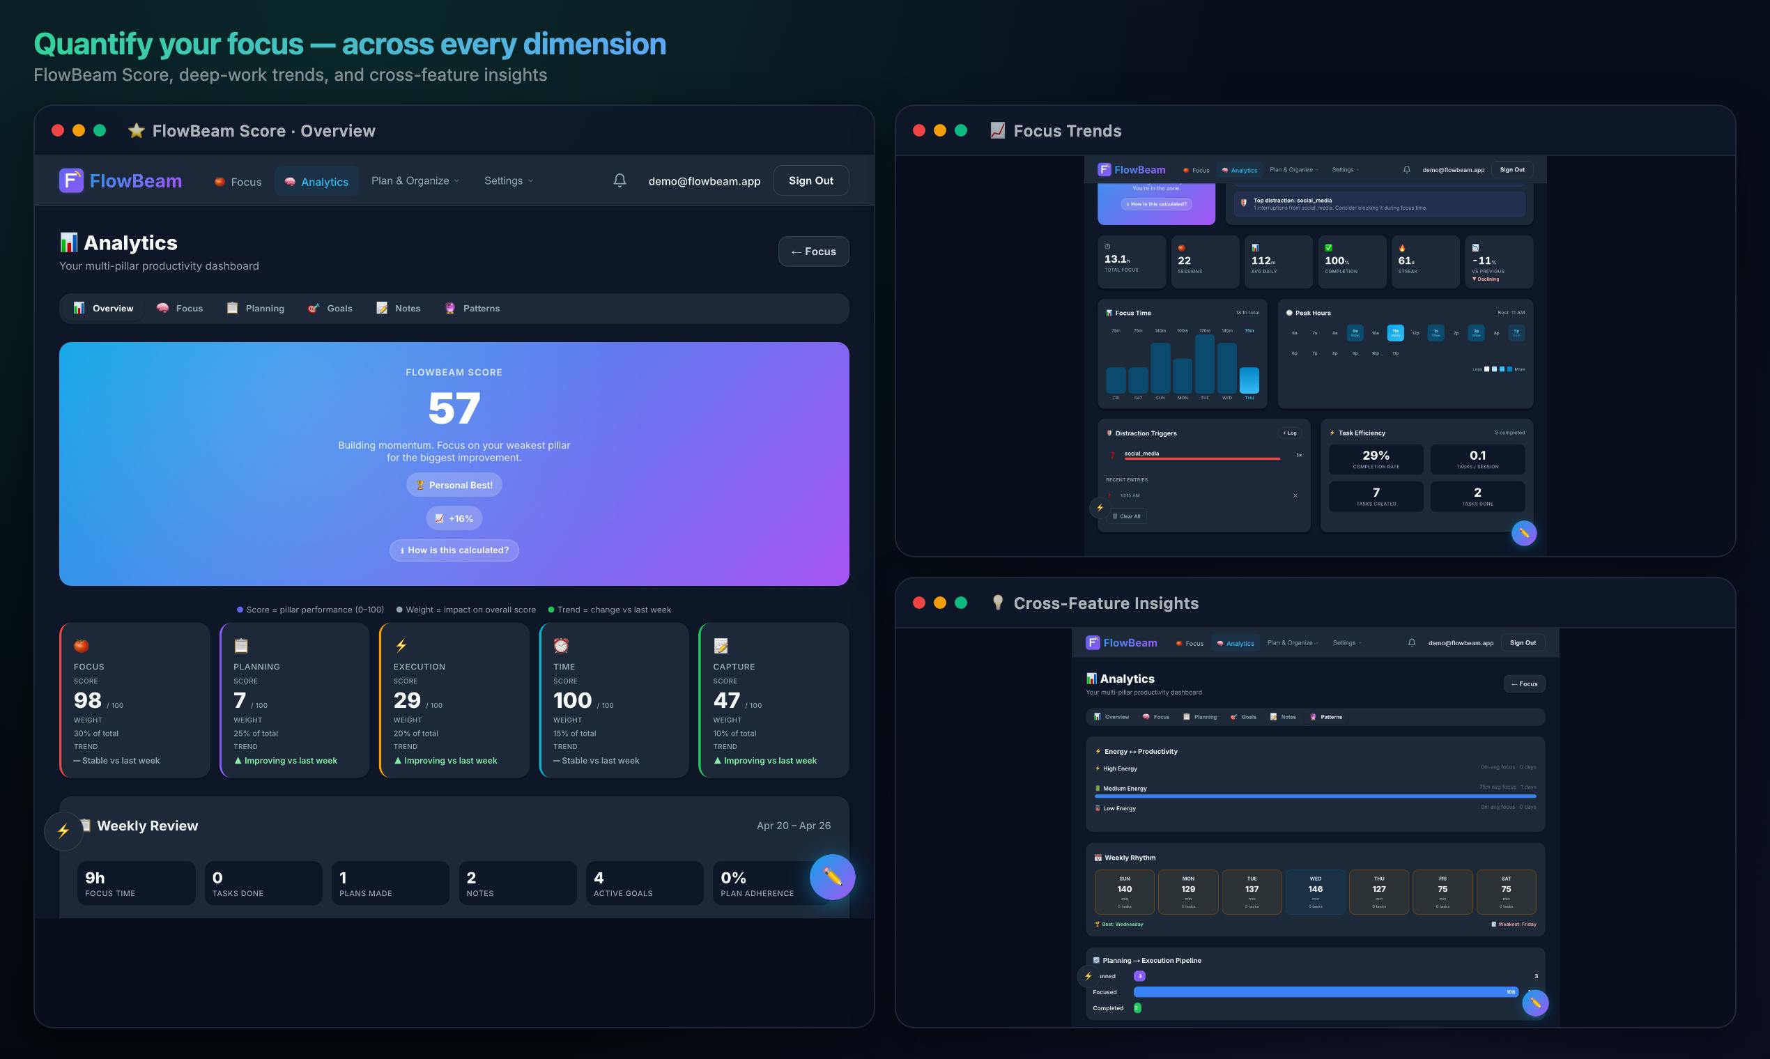Click the flame icon on the Streak stat card
The height and width of the screenshot is (1059, 1770).
(x=1402, y=247)
